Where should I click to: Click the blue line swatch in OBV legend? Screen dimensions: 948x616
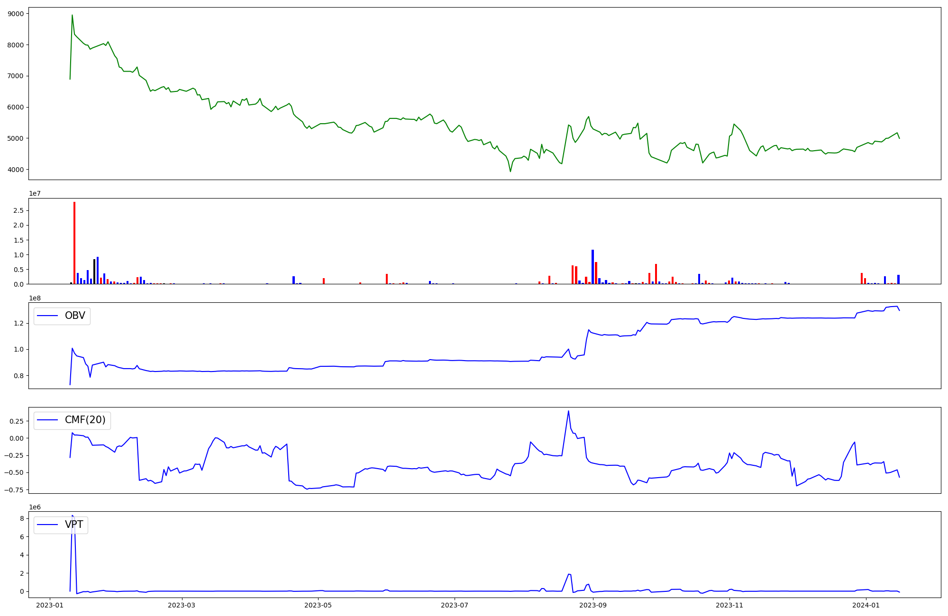[47, 316]
